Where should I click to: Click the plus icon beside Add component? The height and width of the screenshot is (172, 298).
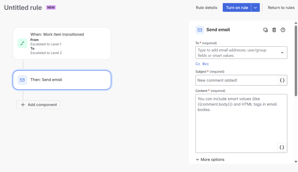pyautogui.click(x=23, y=105)
